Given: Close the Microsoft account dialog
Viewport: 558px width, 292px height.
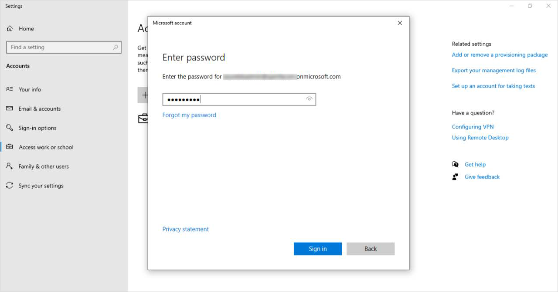Looking at the screenshot, I should pyautogui.click(x=400, y=23).
